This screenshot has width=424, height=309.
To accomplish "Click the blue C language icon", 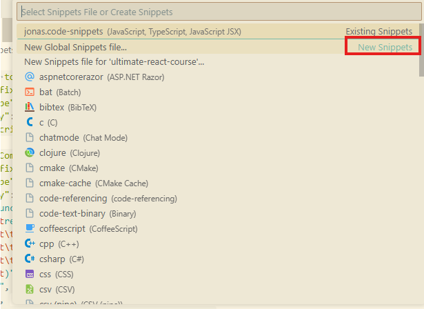I will click(30, 122).
